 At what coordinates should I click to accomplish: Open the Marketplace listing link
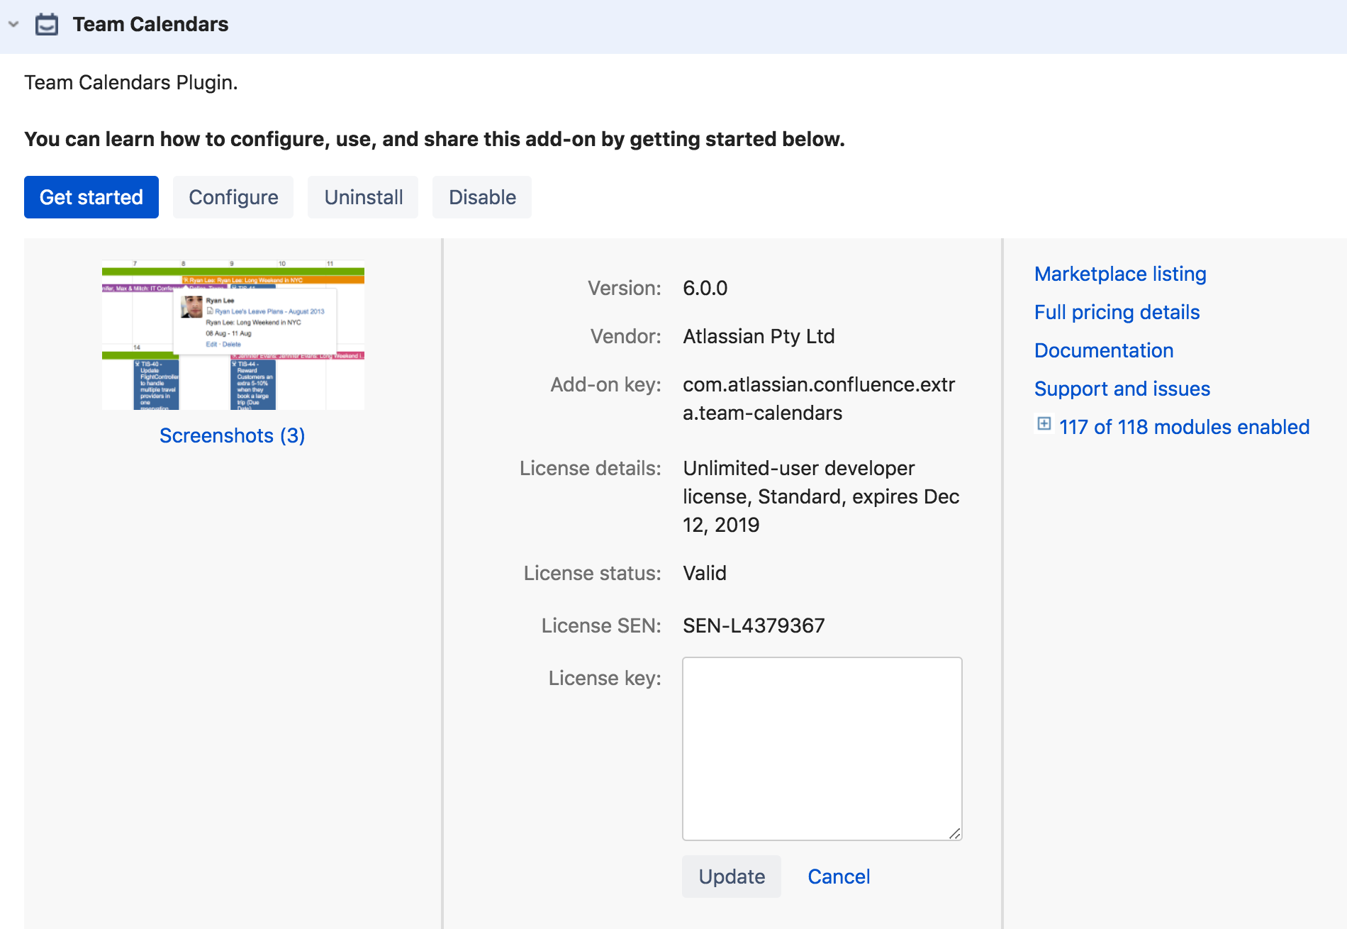1120,274
